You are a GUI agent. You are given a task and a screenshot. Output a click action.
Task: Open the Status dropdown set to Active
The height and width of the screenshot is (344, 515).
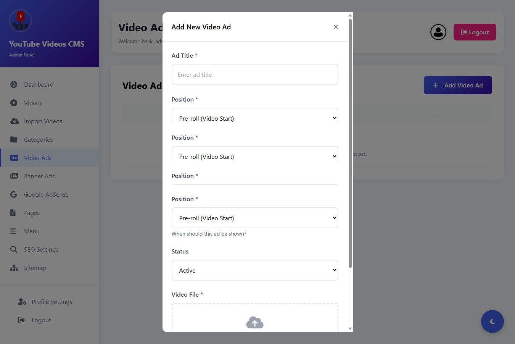255,270
